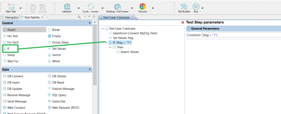The image size is (281, 114).
Task: Select the Switch palette item
Action: 54,55
